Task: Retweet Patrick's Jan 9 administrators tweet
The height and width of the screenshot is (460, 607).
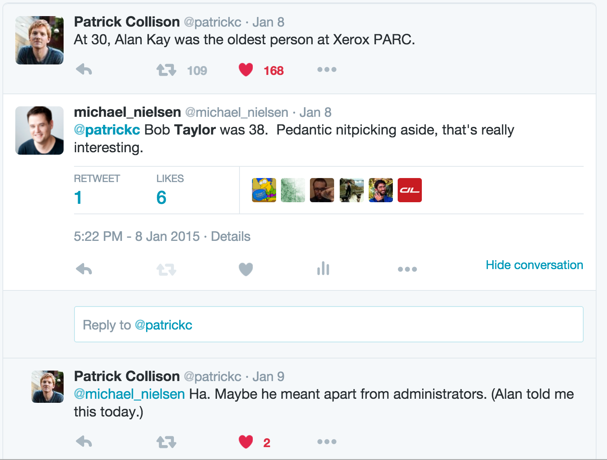Action: point(166,442)
